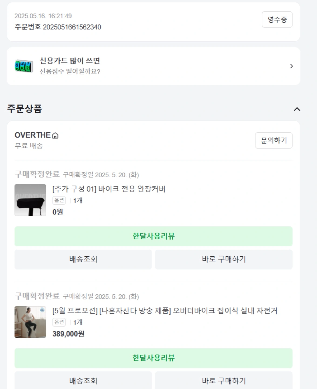Select the 오버더바이크 접이식 실내 자전거 title
Image resolution: width=317 pixels, height=389 pixels.
click(x=165, y=311)
